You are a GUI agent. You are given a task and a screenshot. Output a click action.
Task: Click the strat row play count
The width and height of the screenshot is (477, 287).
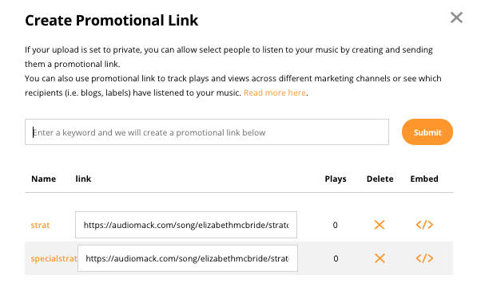(335, 225)
